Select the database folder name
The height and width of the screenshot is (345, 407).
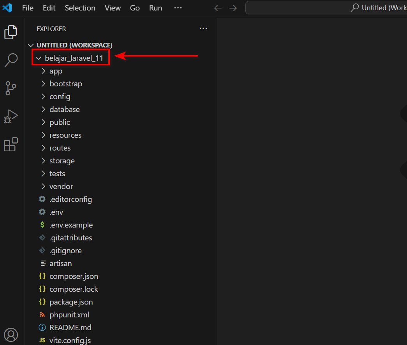65,109
